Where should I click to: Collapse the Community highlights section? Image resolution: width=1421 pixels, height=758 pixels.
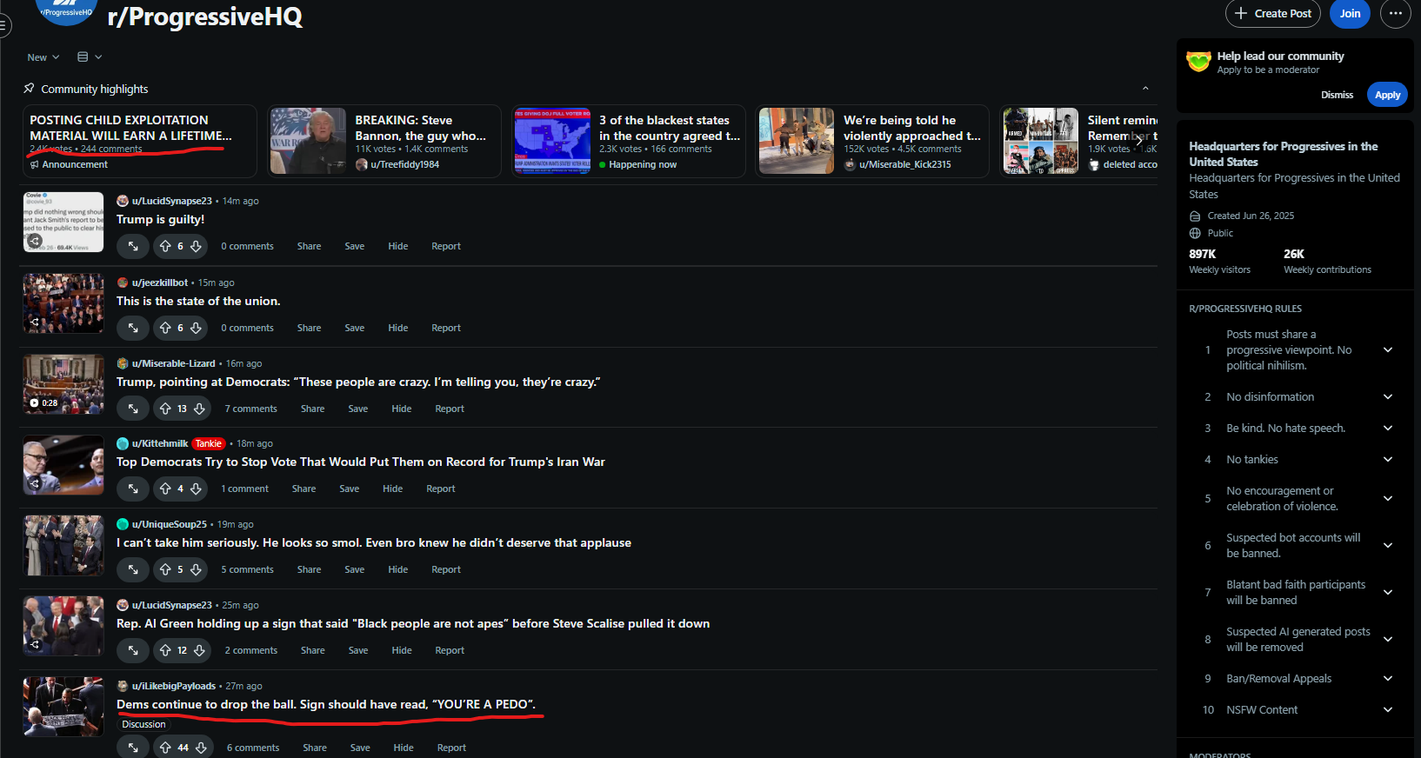[x=1145, y=89]
